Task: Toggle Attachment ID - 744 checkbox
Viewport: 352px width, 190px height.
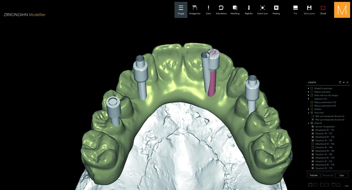Action: [x=313, y=144]
